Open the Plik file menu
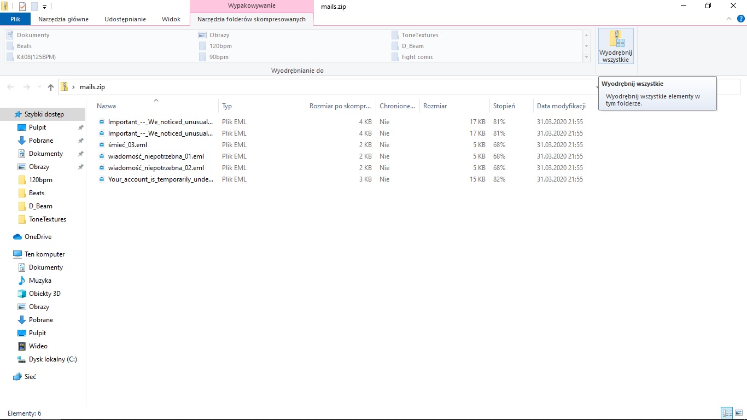This screenshot has height=420, width=747. 15,19
